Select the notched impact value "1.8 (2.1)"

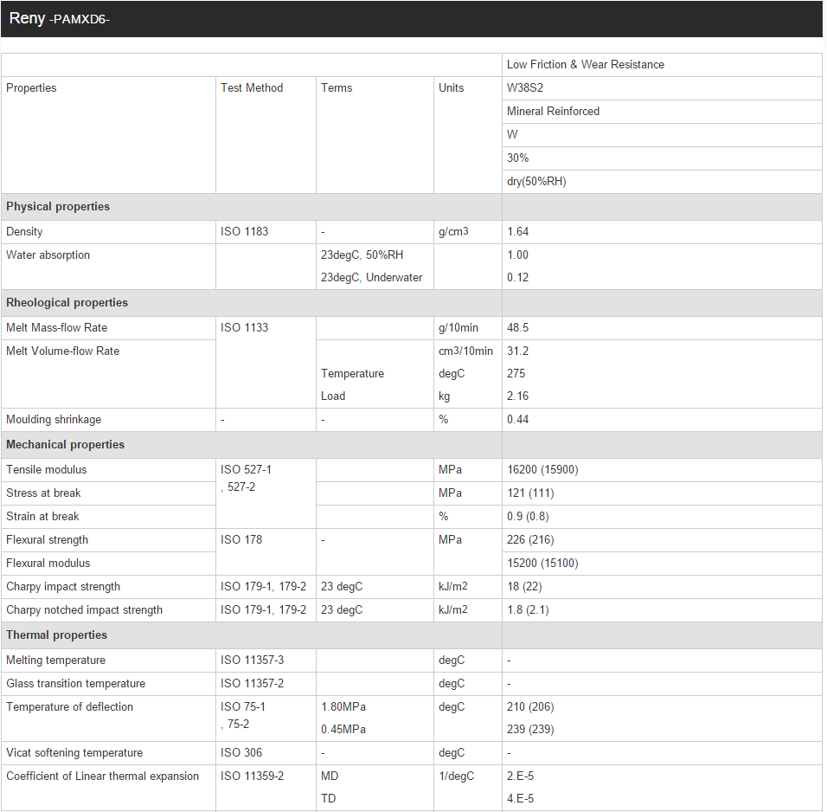pos(528,609)
